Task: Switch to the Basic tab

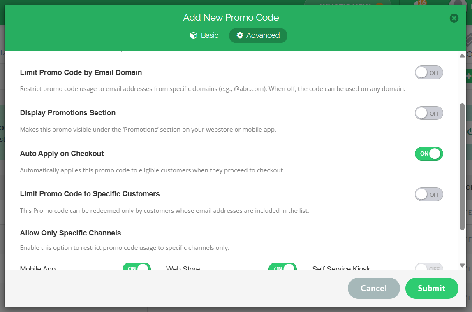Action: click(204, 35)
